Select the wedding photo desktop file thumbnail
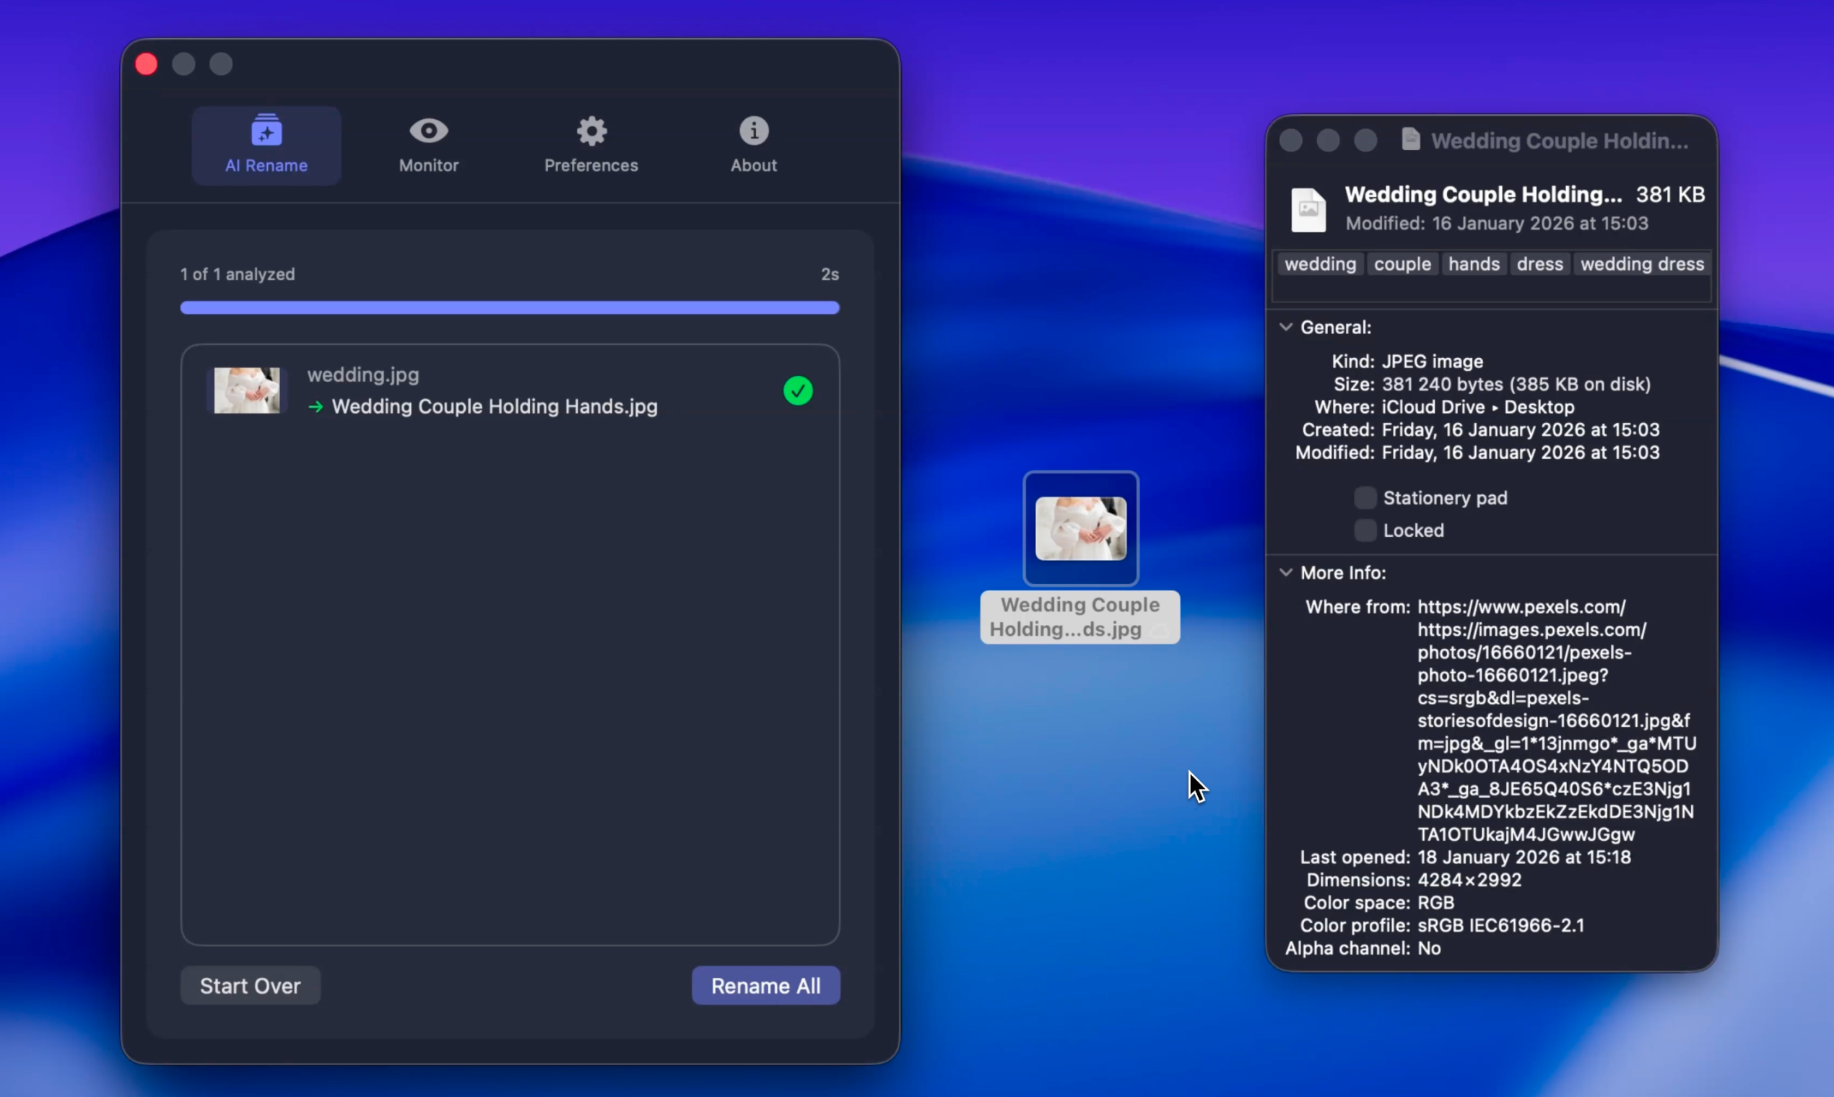The width and height of the screenshot is (1834, 1097). point(1080,528)
